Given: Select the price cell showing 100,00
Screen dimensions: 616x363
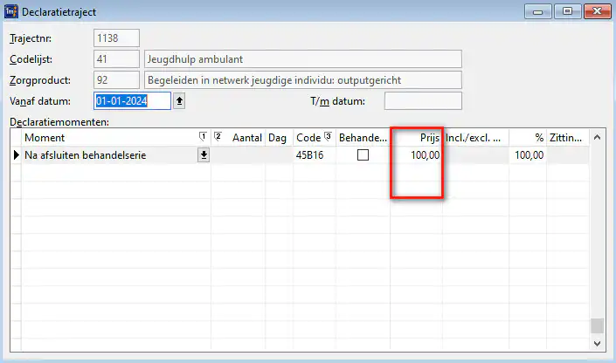Looking at the screenshot, I should (416, 155).
